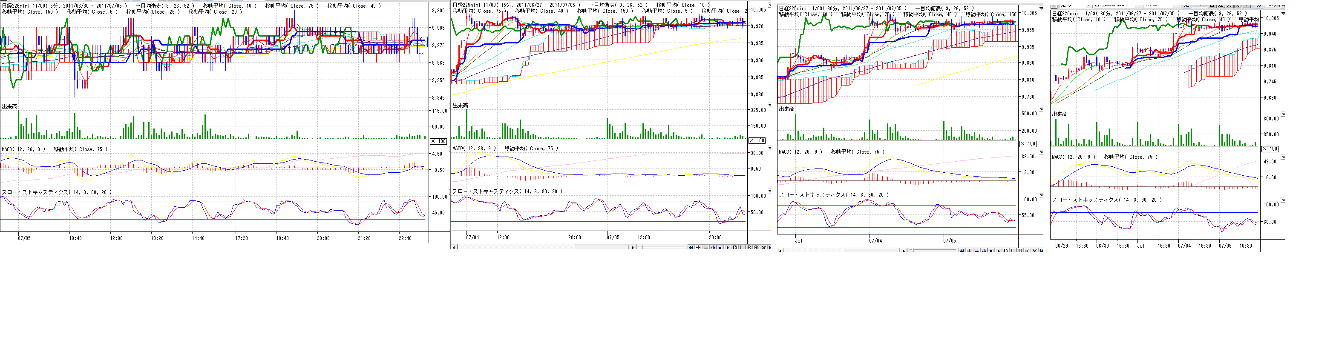1336x337 pixels.
Task: Click jump-to-start arrow icon under 30分 chart
Action: click(x=962, y=251)
